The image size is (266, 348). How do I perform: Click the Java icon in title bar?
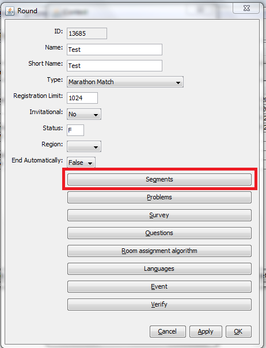tap(10, 11)
